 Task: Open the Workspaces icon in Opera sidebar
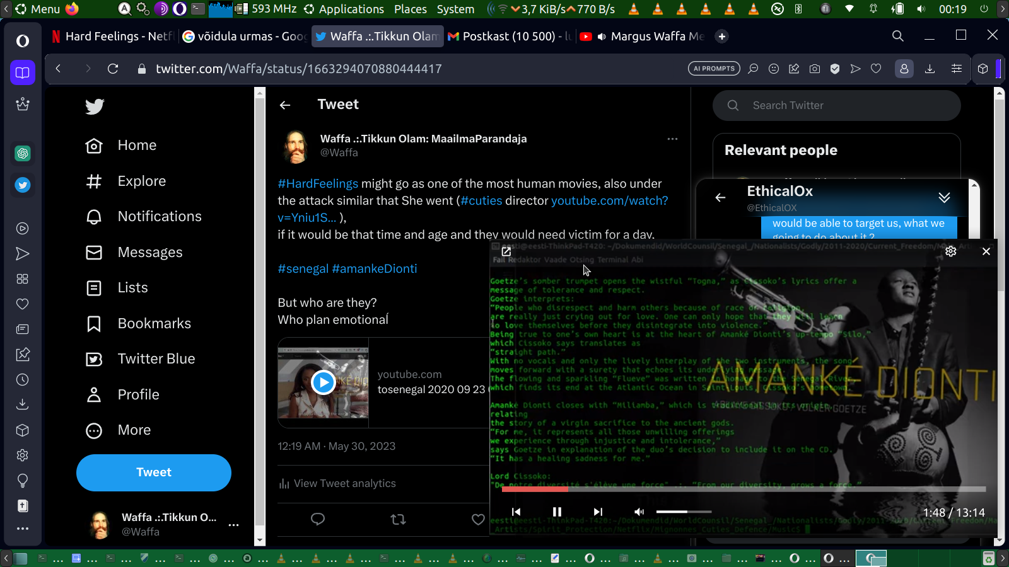[x=23, y=72]
